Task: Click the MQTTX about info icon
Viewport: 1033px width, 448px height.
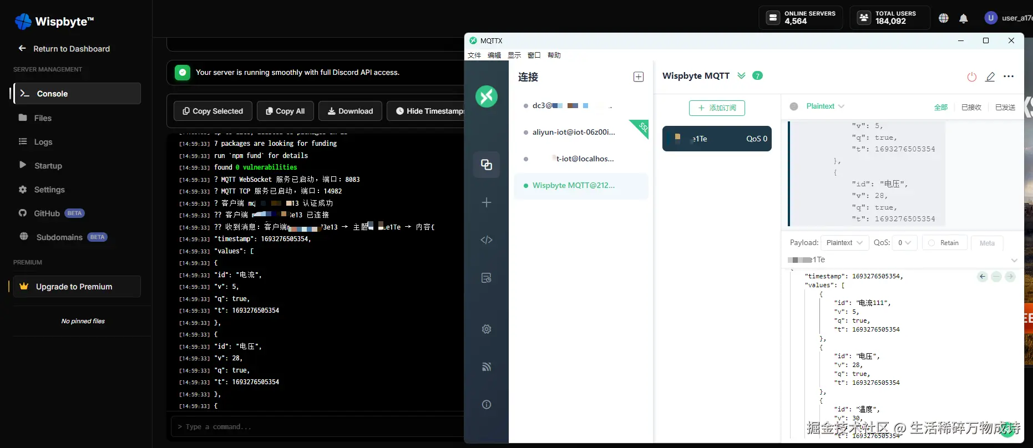Action: pyautogui.click(x=487, y=405)
